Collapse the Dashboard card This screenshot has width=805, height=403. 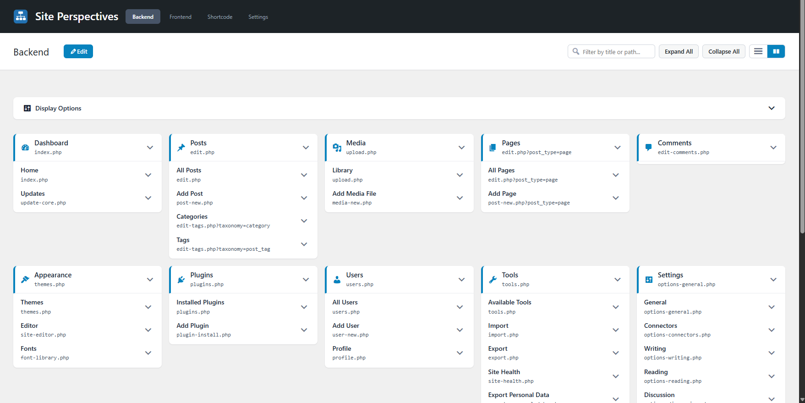click(x=150, y=148)
